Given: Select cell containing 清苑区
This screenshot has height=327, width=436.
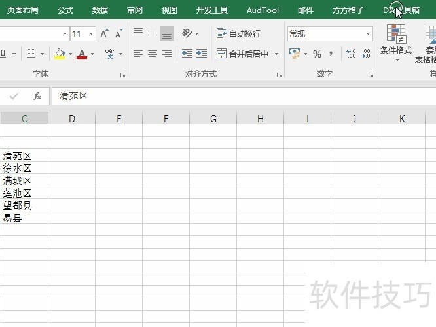Looking at the screenshot, I should (x=24, y=156).
